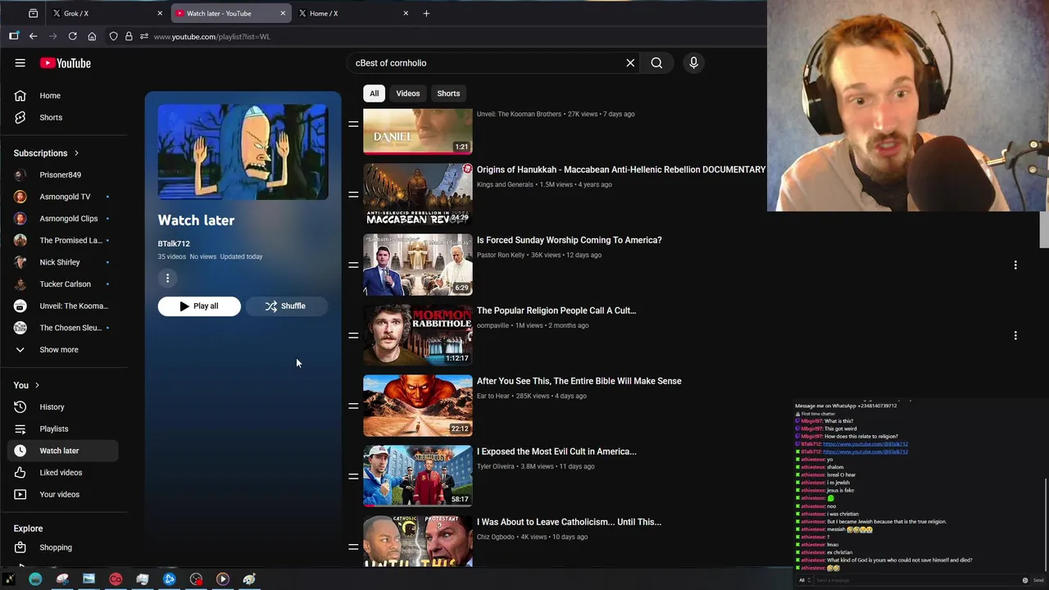Click the chat panel vertical scrollbar
Screen dimensions: 1049x590
(x=1045, y=524)
